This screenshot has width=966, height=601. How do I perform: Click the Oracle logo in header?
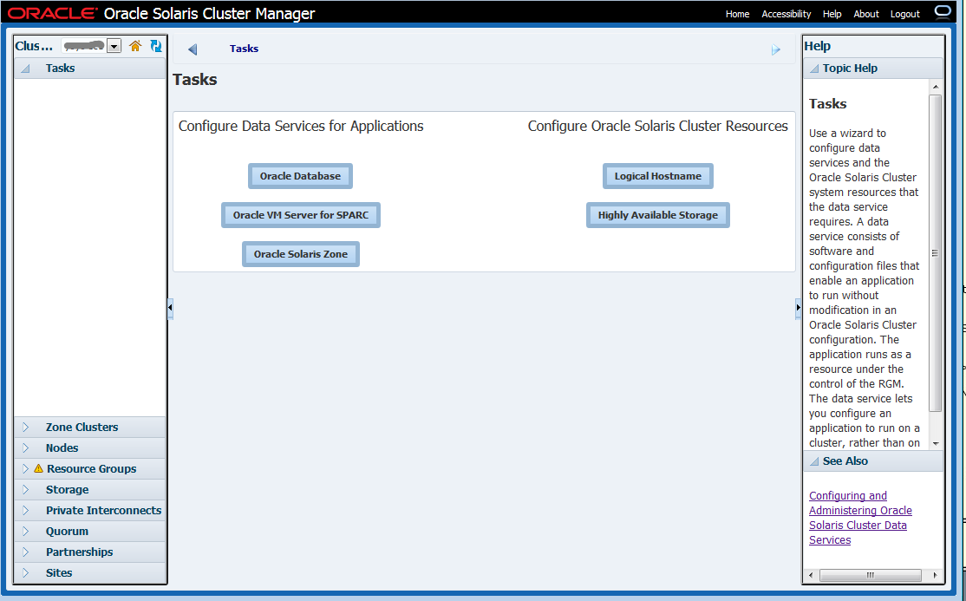click(x=52, y=13)
